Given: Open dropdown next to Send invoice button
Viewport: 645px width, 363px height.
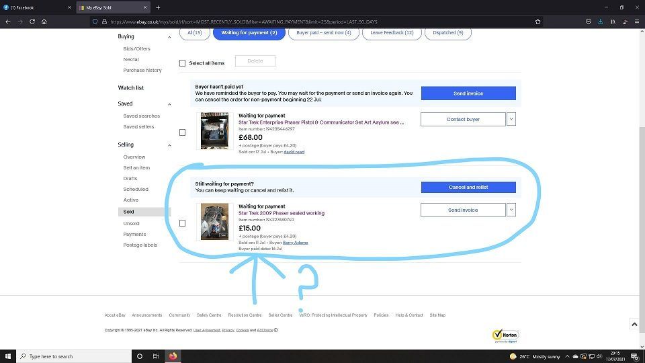Looking at the screenshot, I should [511, 210].
